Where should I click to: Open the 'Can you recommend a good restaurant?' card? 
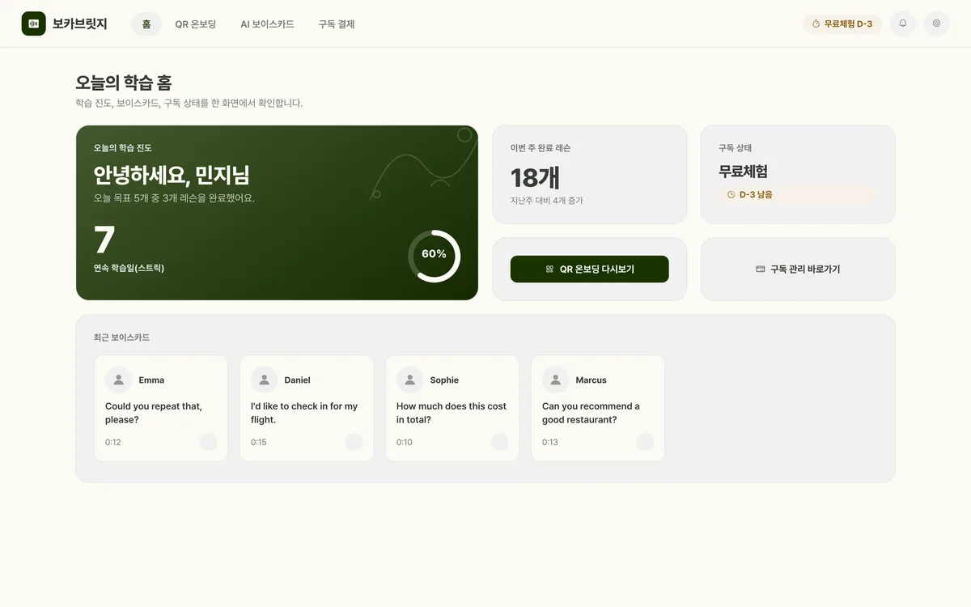tap(598, 408)
